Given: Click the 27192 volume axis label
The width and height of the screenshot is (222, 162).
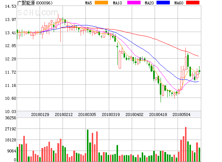Looking at the screenshot, I should [11, 129].
